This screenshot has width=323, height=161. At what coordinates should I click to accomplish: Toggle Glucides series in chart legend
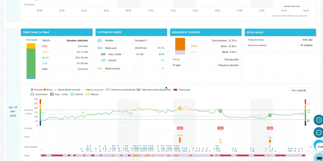[37, 90]
